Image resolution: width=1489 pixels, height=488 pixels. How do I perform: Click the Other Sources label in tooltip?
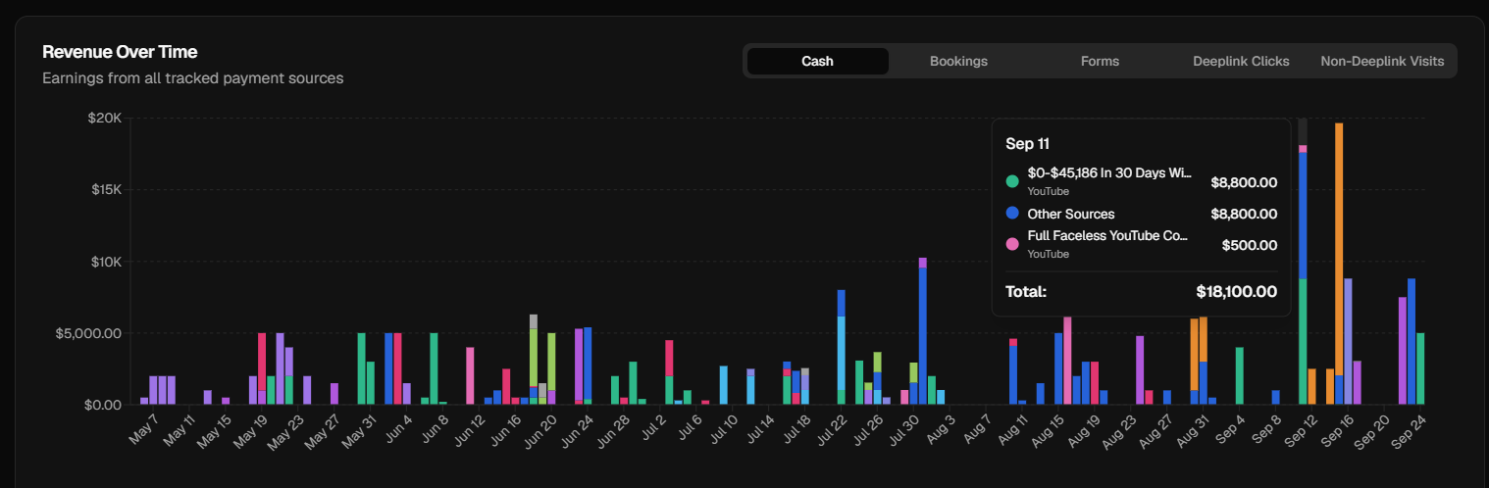click(x=1071, y=214)
